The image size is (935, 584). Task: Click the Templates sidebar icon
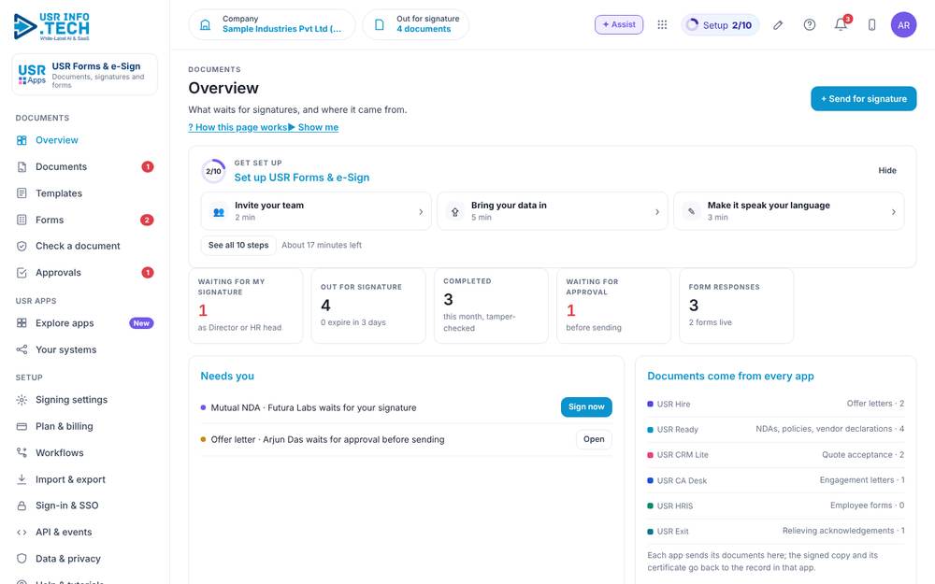point(22,193)
